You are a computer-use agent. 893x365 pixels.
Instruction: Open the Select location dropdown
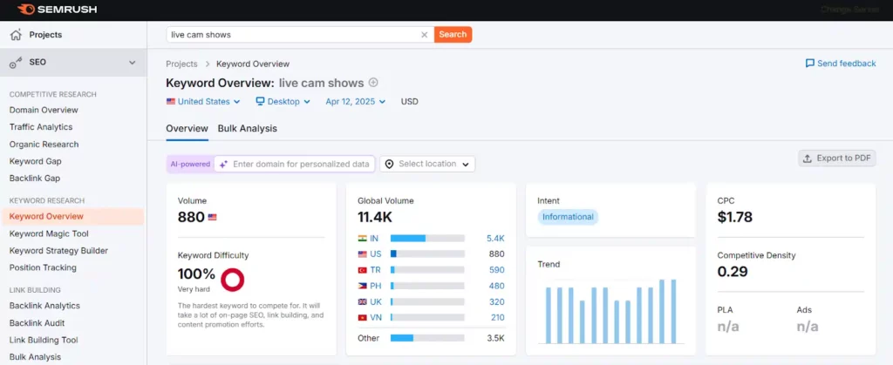(x=427, y=164)
